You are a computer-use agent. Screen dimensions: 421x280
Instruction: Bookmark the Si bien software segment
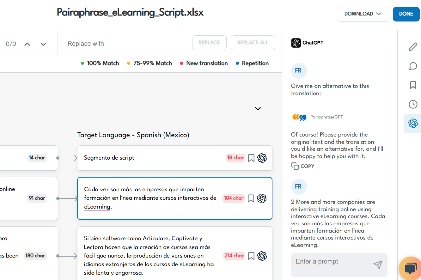pyautogui.click(x=251, y=256)
